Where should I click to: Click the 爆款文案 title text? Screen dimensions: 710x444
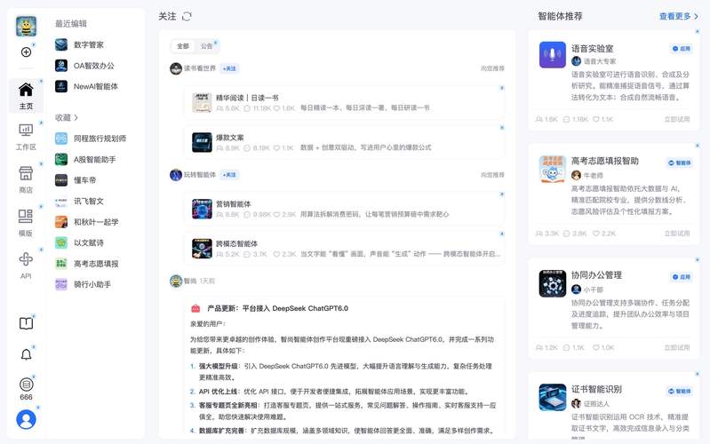(229, 138)
